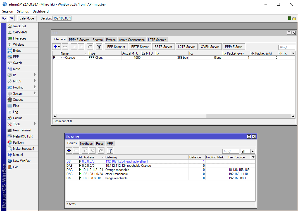
Task: Click the comment icon in Route List toolbar
Action: click(101, 151)
